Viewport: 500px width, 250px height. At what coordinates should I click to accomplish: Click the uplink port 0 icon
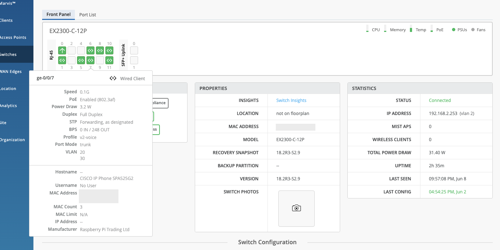(62, 51)
